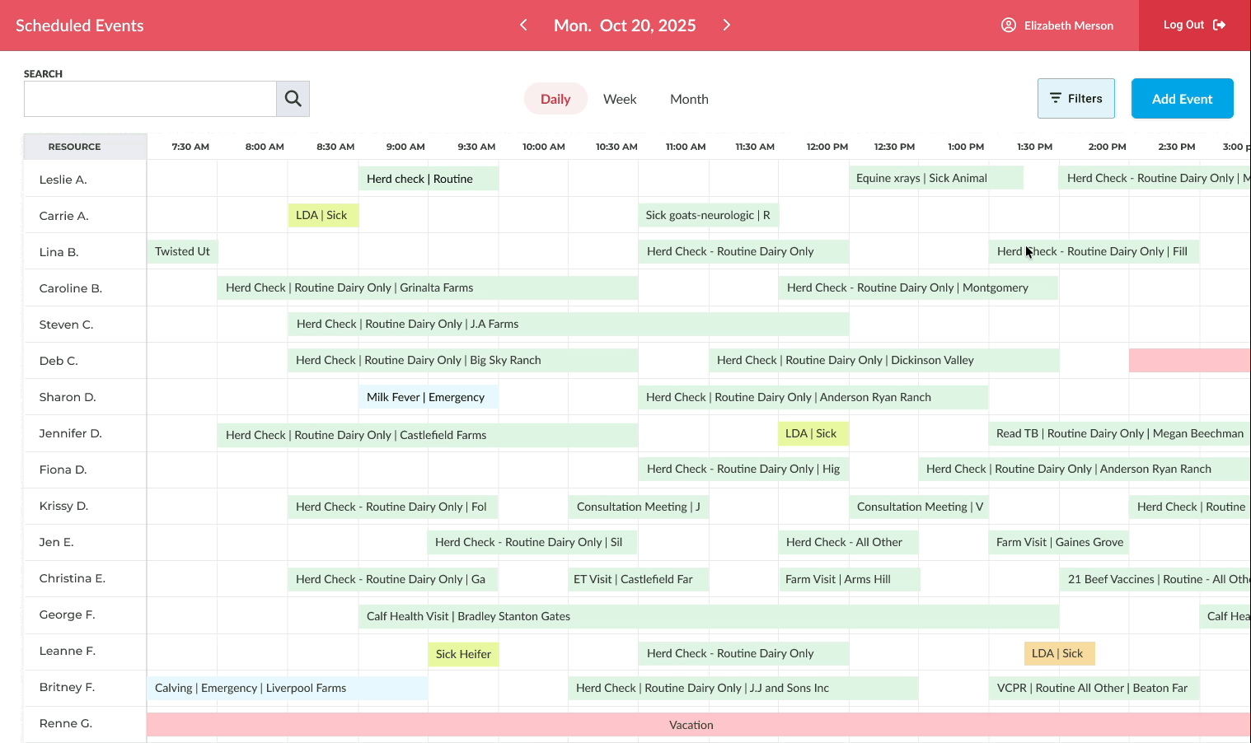
Task: Go to the previous day with the left chevron
Action: click(x=523, y=25)
